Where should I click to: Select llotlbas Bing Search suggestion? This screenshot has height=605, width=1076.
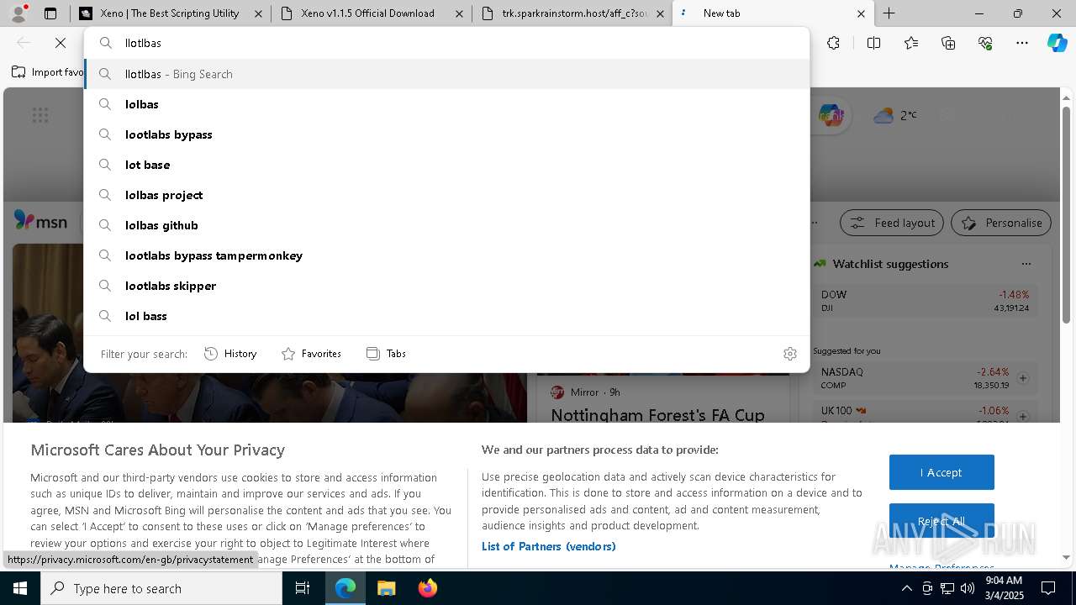coord(446,74)
